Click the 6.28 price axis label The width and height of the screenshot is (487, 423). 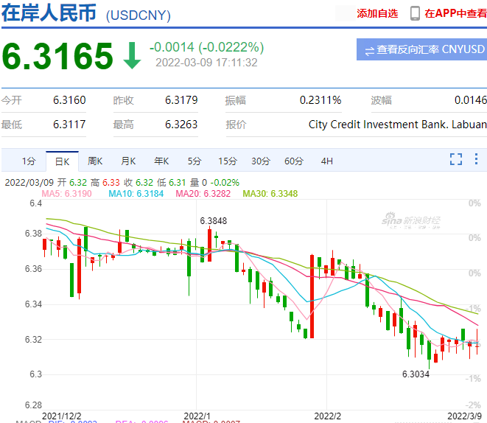[x=33, y=405]
